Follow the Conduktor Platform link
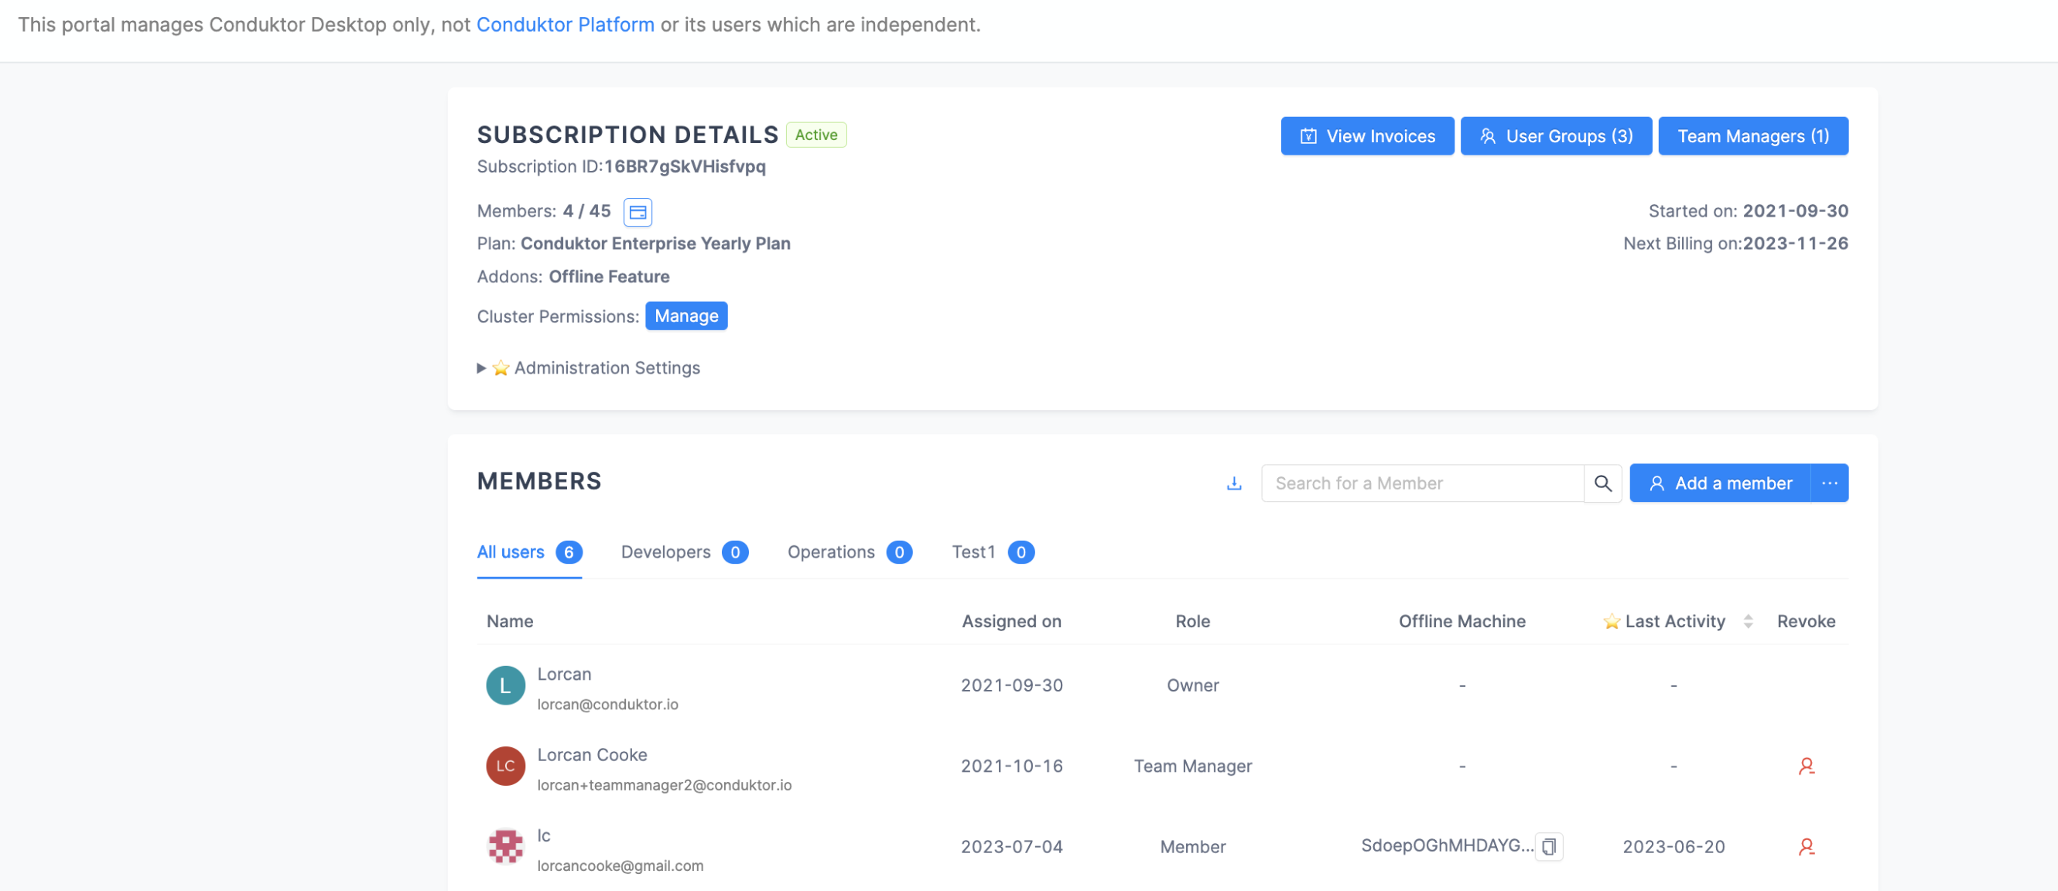Viewport: 2058px width, 891px height. [x=565, y=25]
